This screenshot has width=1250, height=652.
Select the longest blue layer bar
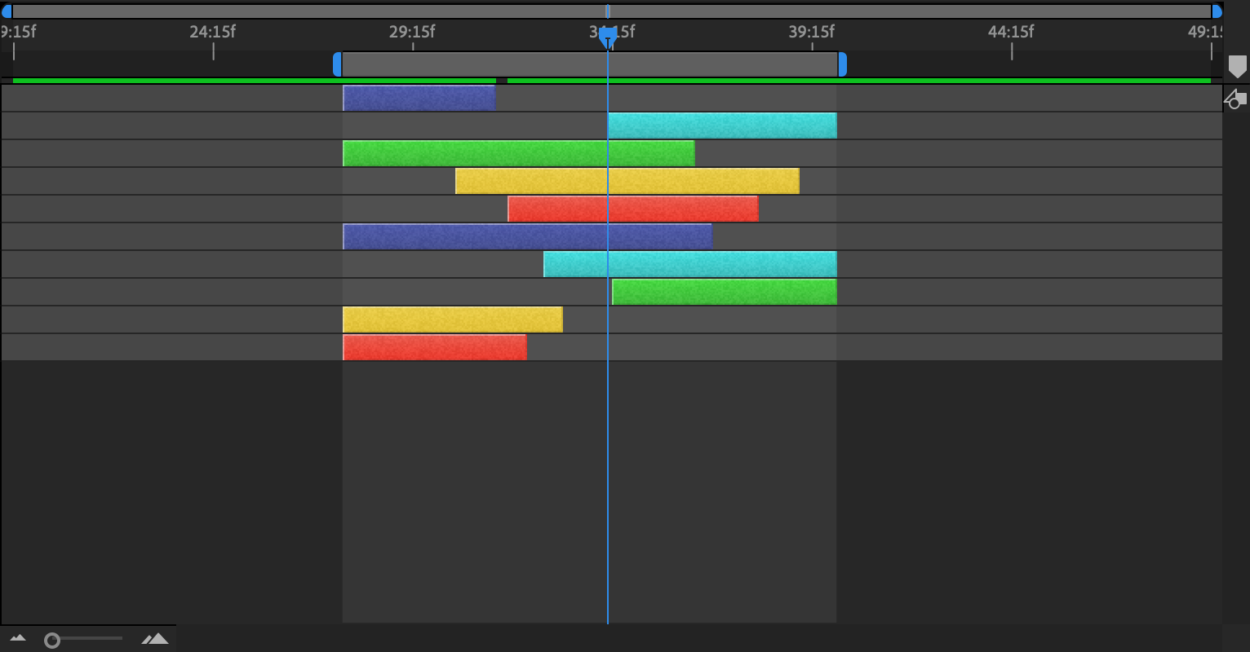[x=527, y=236]
